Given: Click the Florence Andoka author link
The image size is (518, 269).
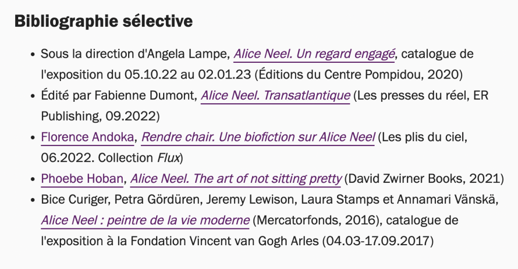Looking at the screenshot, I should (x=88, y=137).
